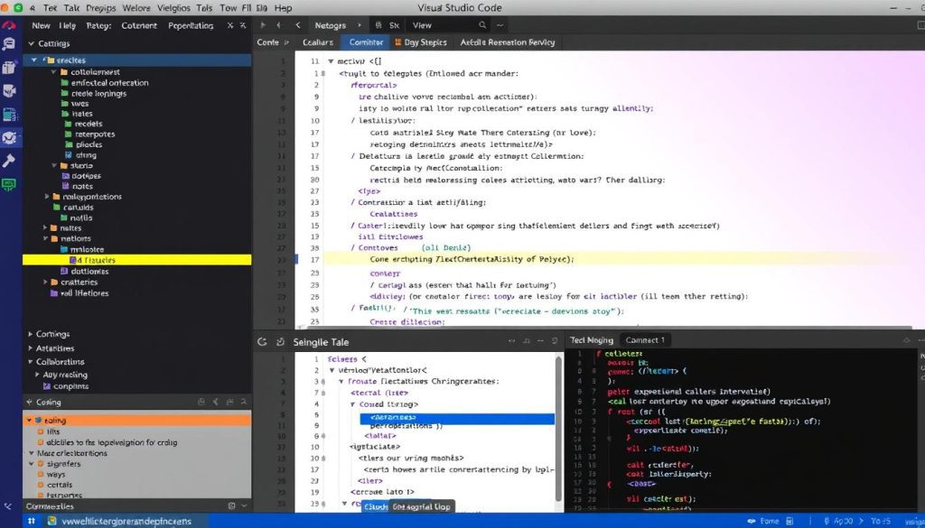Viewport: 925px width, 528px height.
Task: Click the search magnifier icon in top toolbar
Action: tap(482, 25)
